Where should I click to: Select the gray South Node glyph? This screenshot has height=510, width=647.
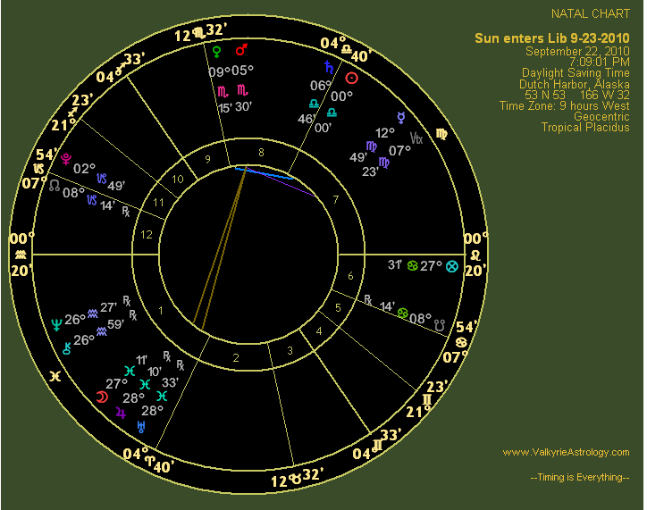pyautogui.click(x=439, y=327)
